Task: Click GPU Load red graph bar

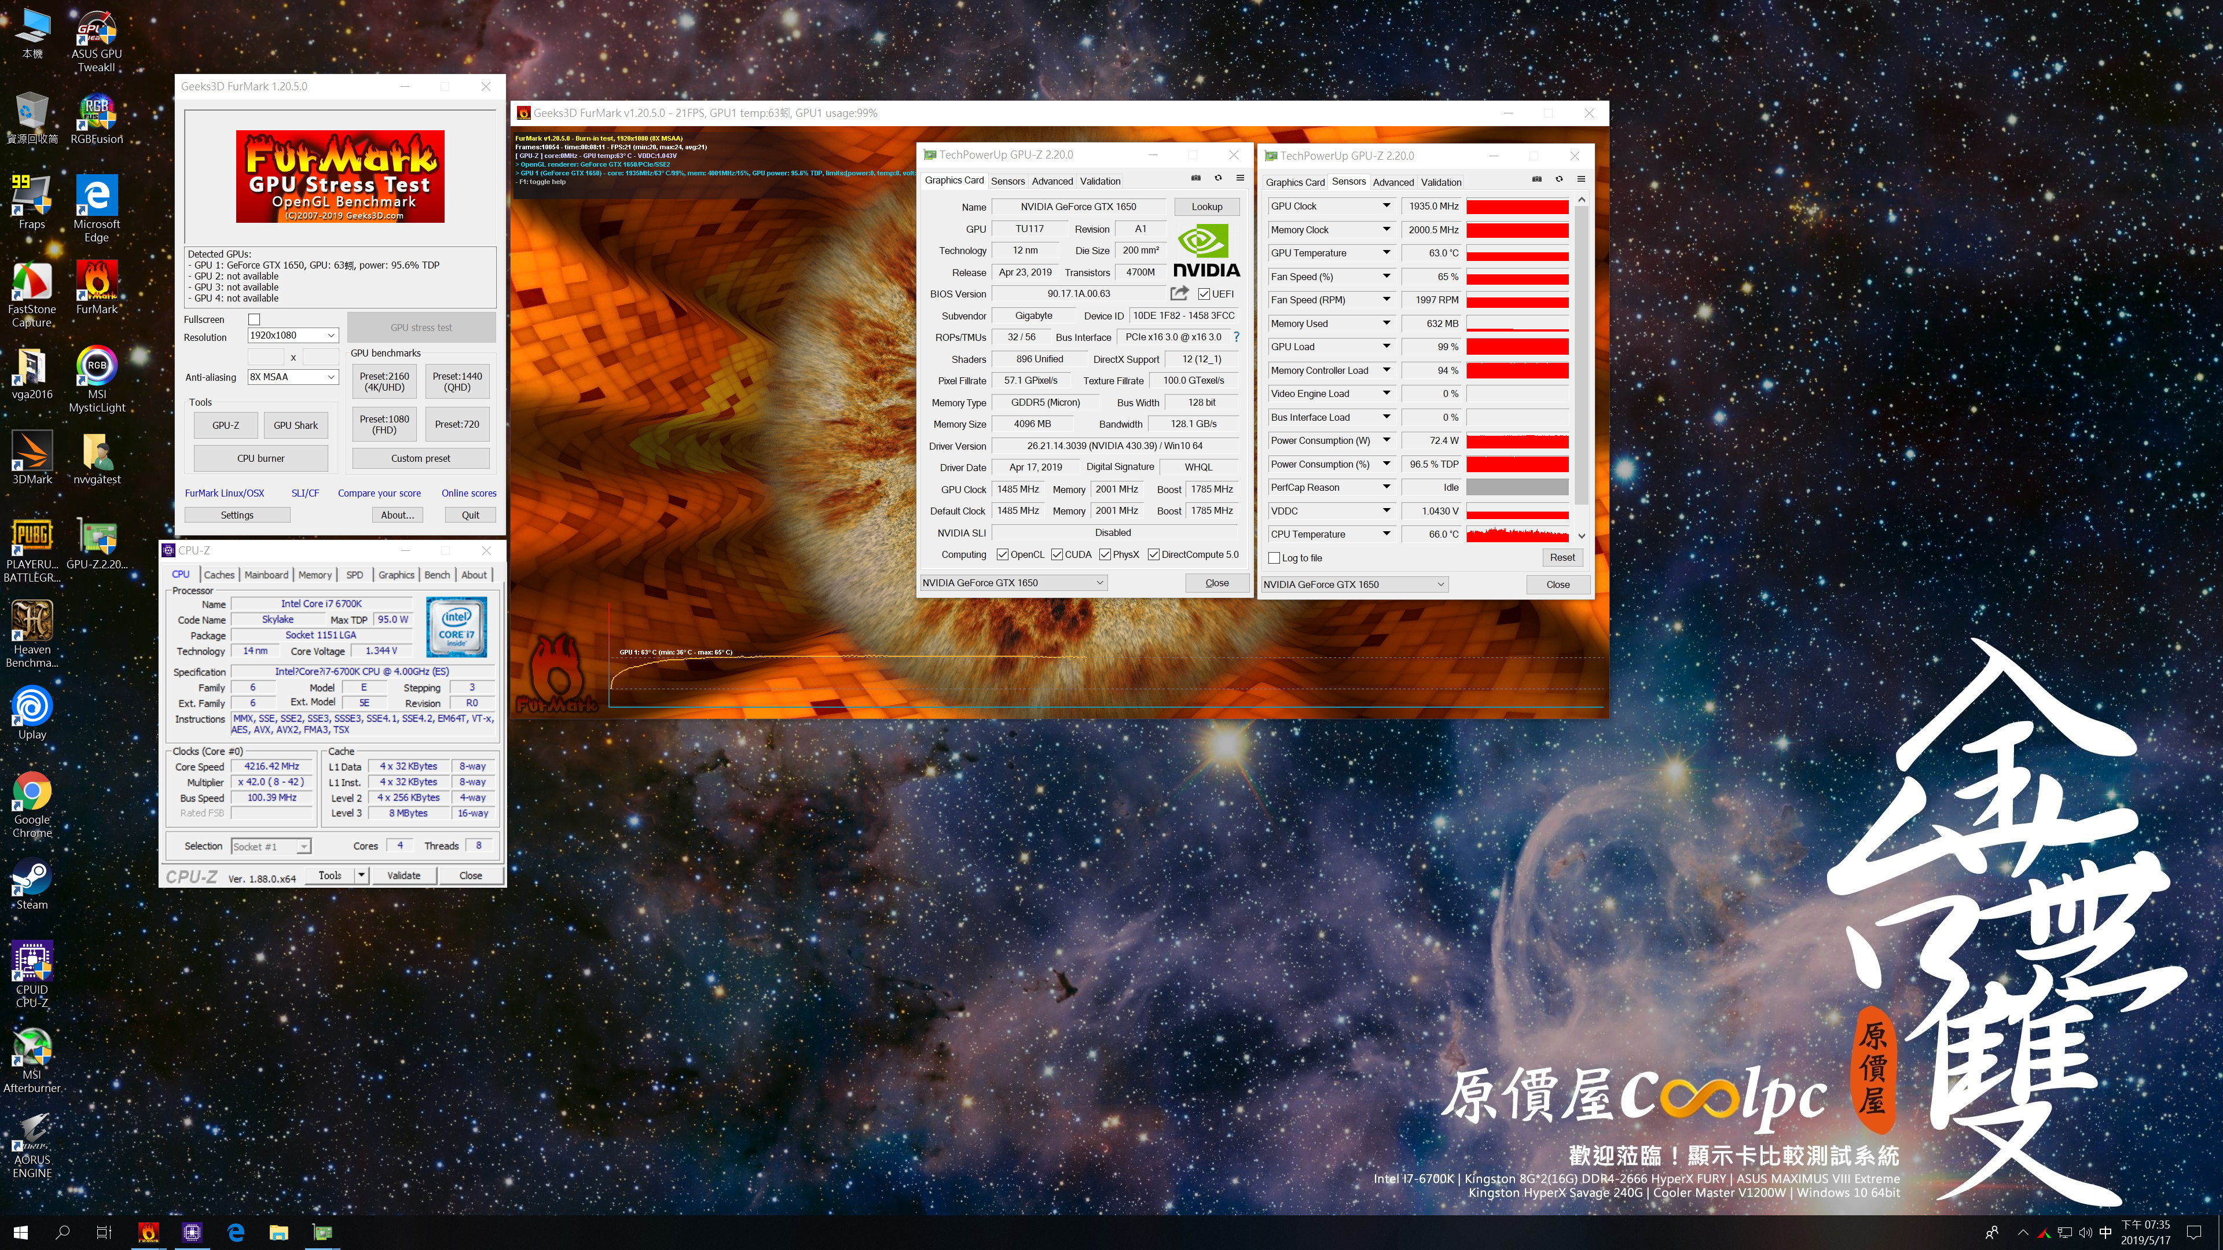Action: (1517, 347)
